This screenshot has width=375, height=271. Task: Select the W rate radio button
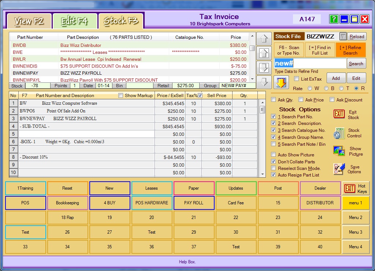pyautogui.click(x=310, y=88)
